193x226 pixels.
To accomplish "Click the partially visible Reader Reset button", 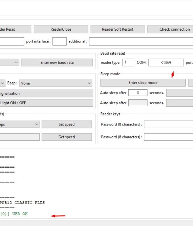I will pos(15,30).
